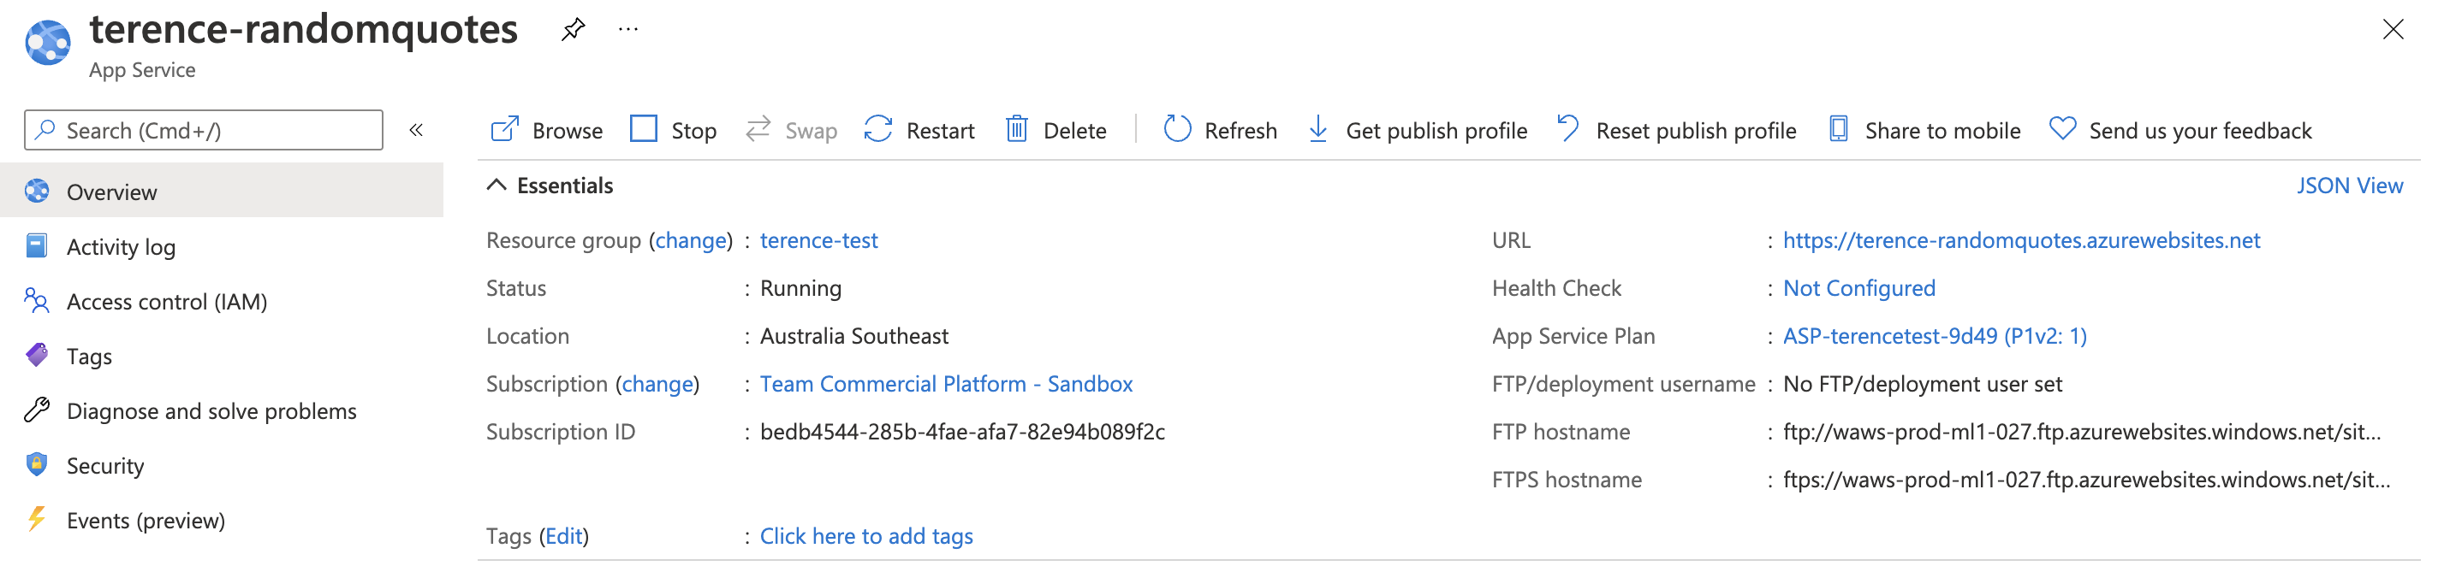Click the purple Tags icon
Image resolution: width=2450 pixels, height=566 pixels.
36,355
